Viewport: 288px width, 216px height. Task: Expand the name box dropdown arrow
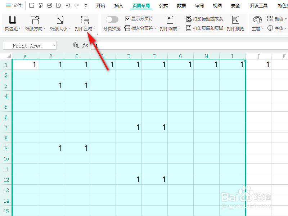tap(55, 46)
